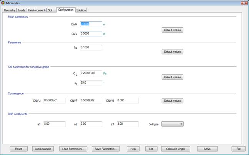This screenshot has width=249, height=155.
Task: Edit the a2 Delft coefficient field
Action: (91, 124)
